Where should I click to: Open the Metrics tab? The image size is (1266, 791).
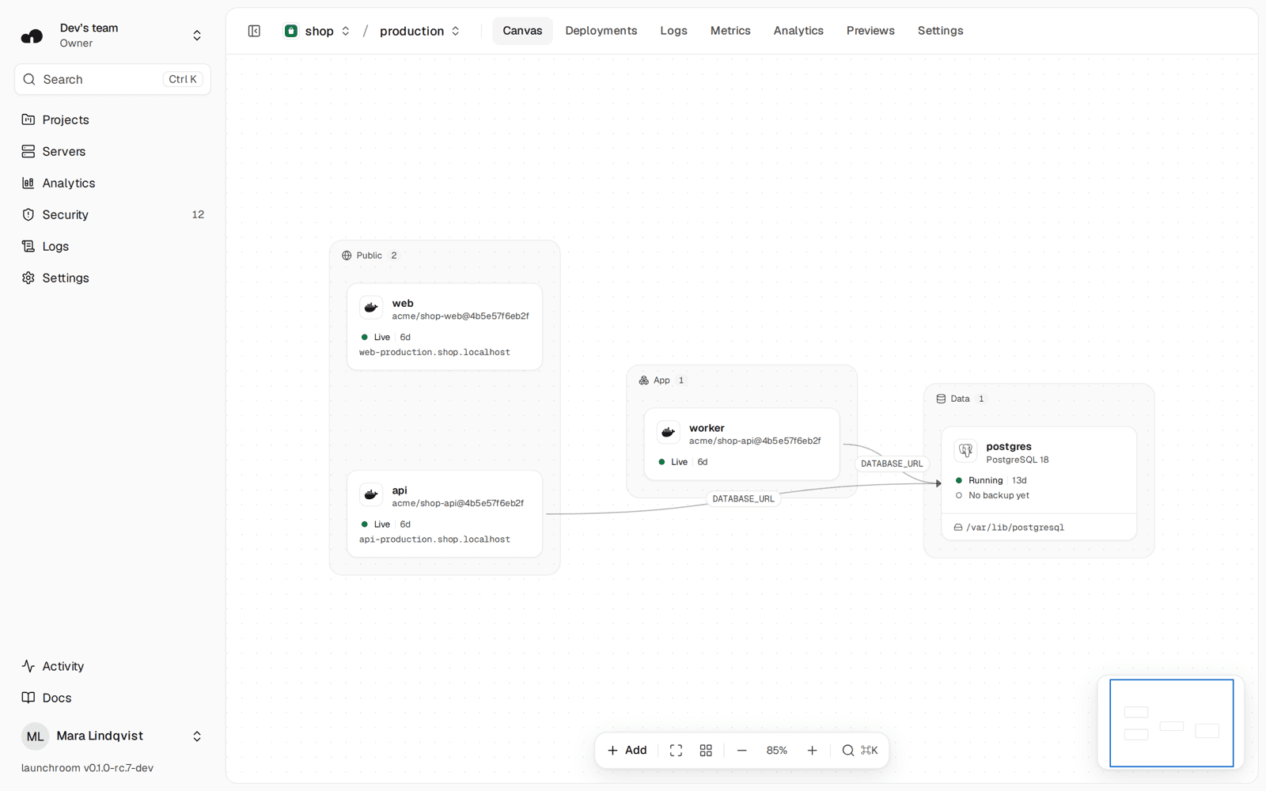(x=730, y=31)
